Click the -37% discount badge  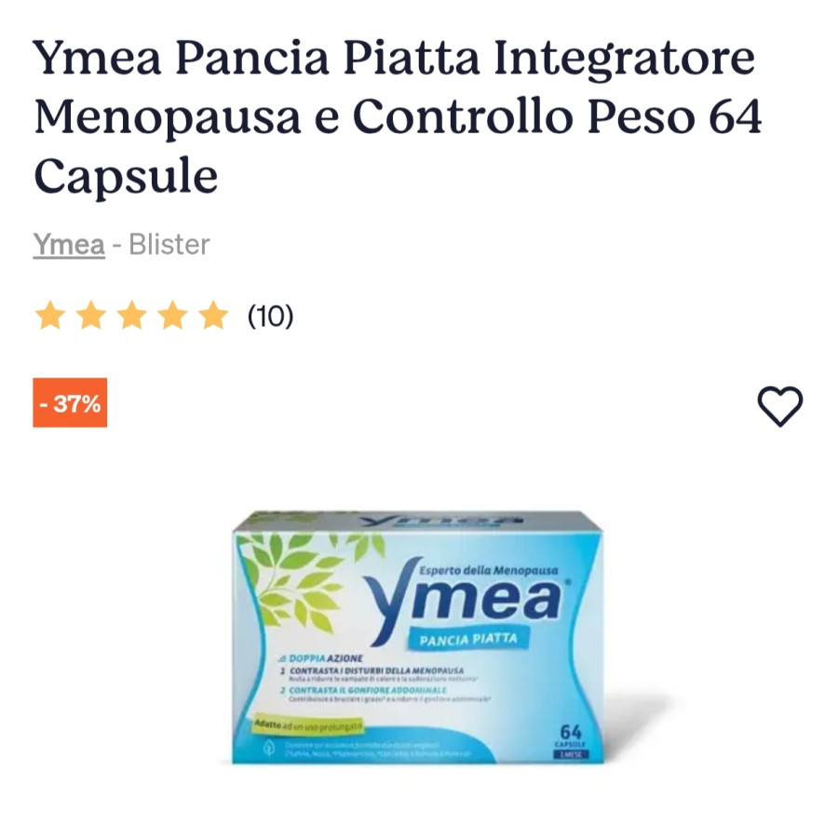70,402
